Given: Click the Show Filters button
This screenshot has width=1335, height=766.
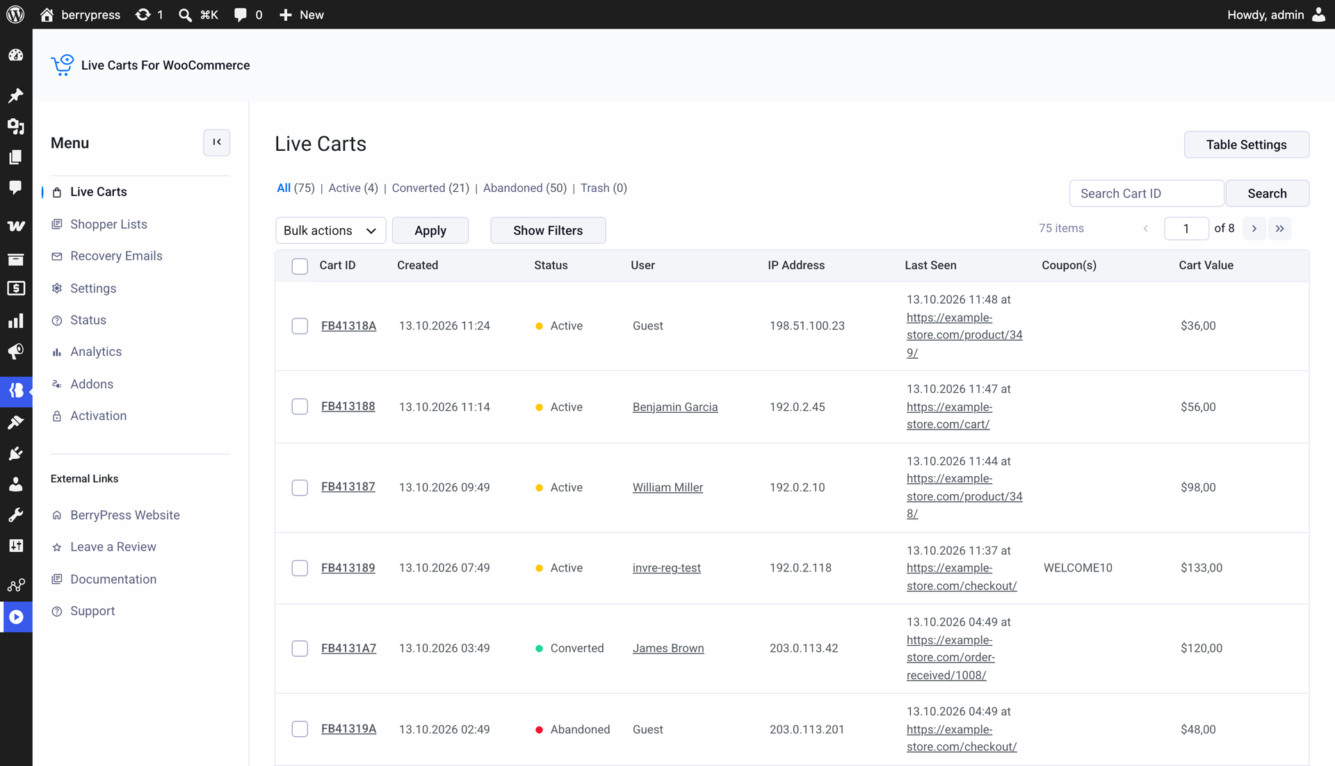Looking at the screenshot, I should pyautogui.click(x=548, y=230).
